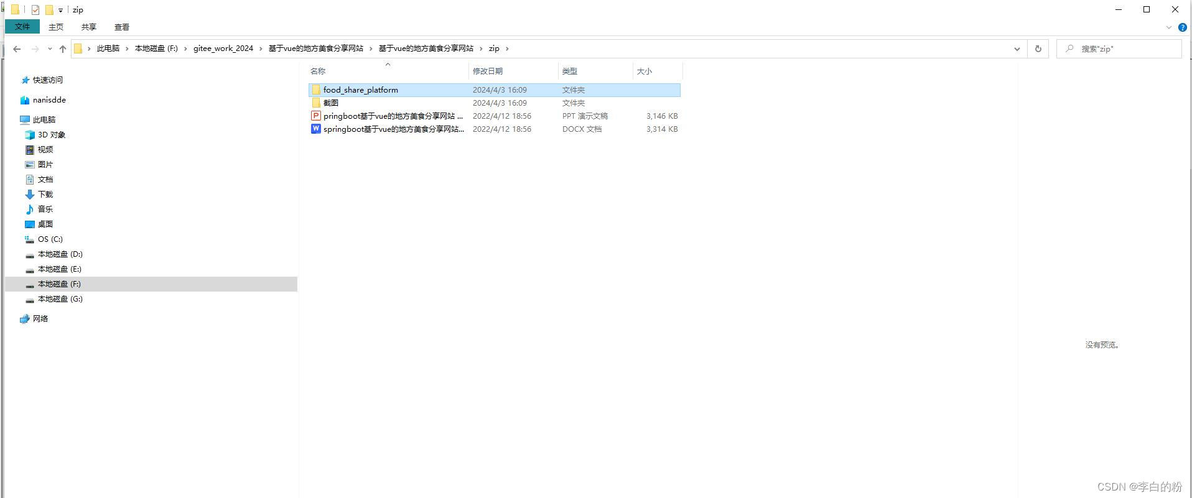Click the 网络 icon in sidebar

(x=25, y=319)
